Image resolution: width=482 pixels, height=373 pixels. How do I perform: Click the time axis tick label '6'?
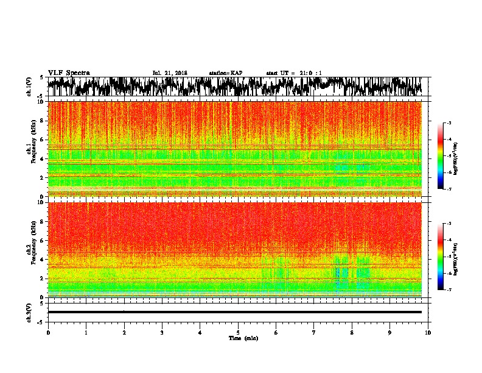point(276,332)
